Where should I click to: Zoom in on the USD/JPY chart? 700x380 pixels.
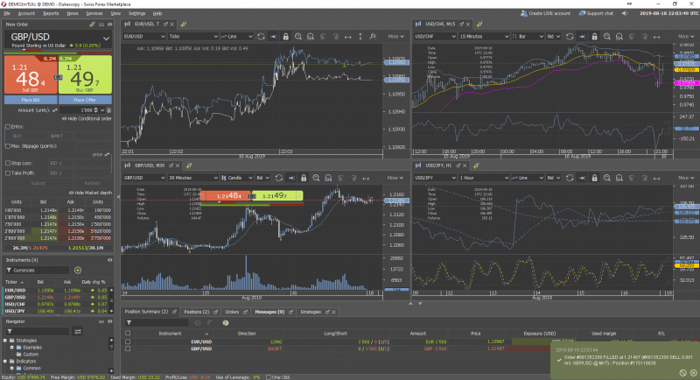click(606, 178)
